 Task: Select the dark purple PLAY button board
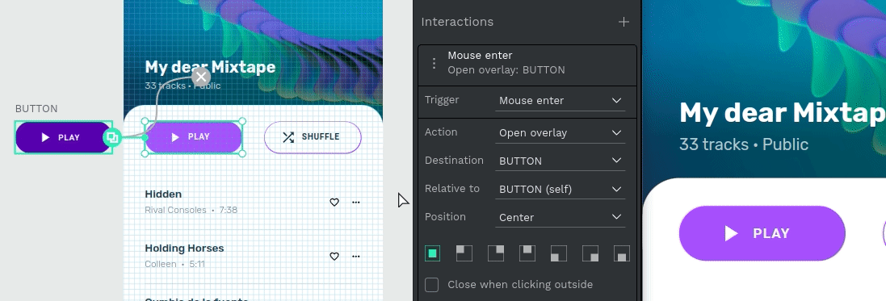point(63,137)
